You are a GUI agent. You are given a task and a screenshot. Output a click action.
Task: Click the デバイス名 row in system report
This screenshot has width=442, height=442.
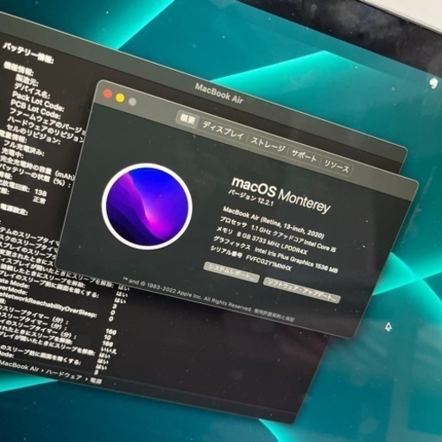click(x=32, y=90)
